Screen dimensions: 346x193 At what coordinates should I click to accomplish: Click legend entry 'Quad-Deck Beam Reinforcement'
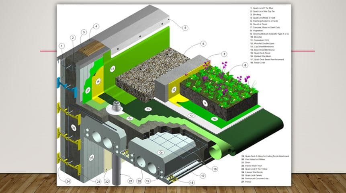(x=269, y=60)
